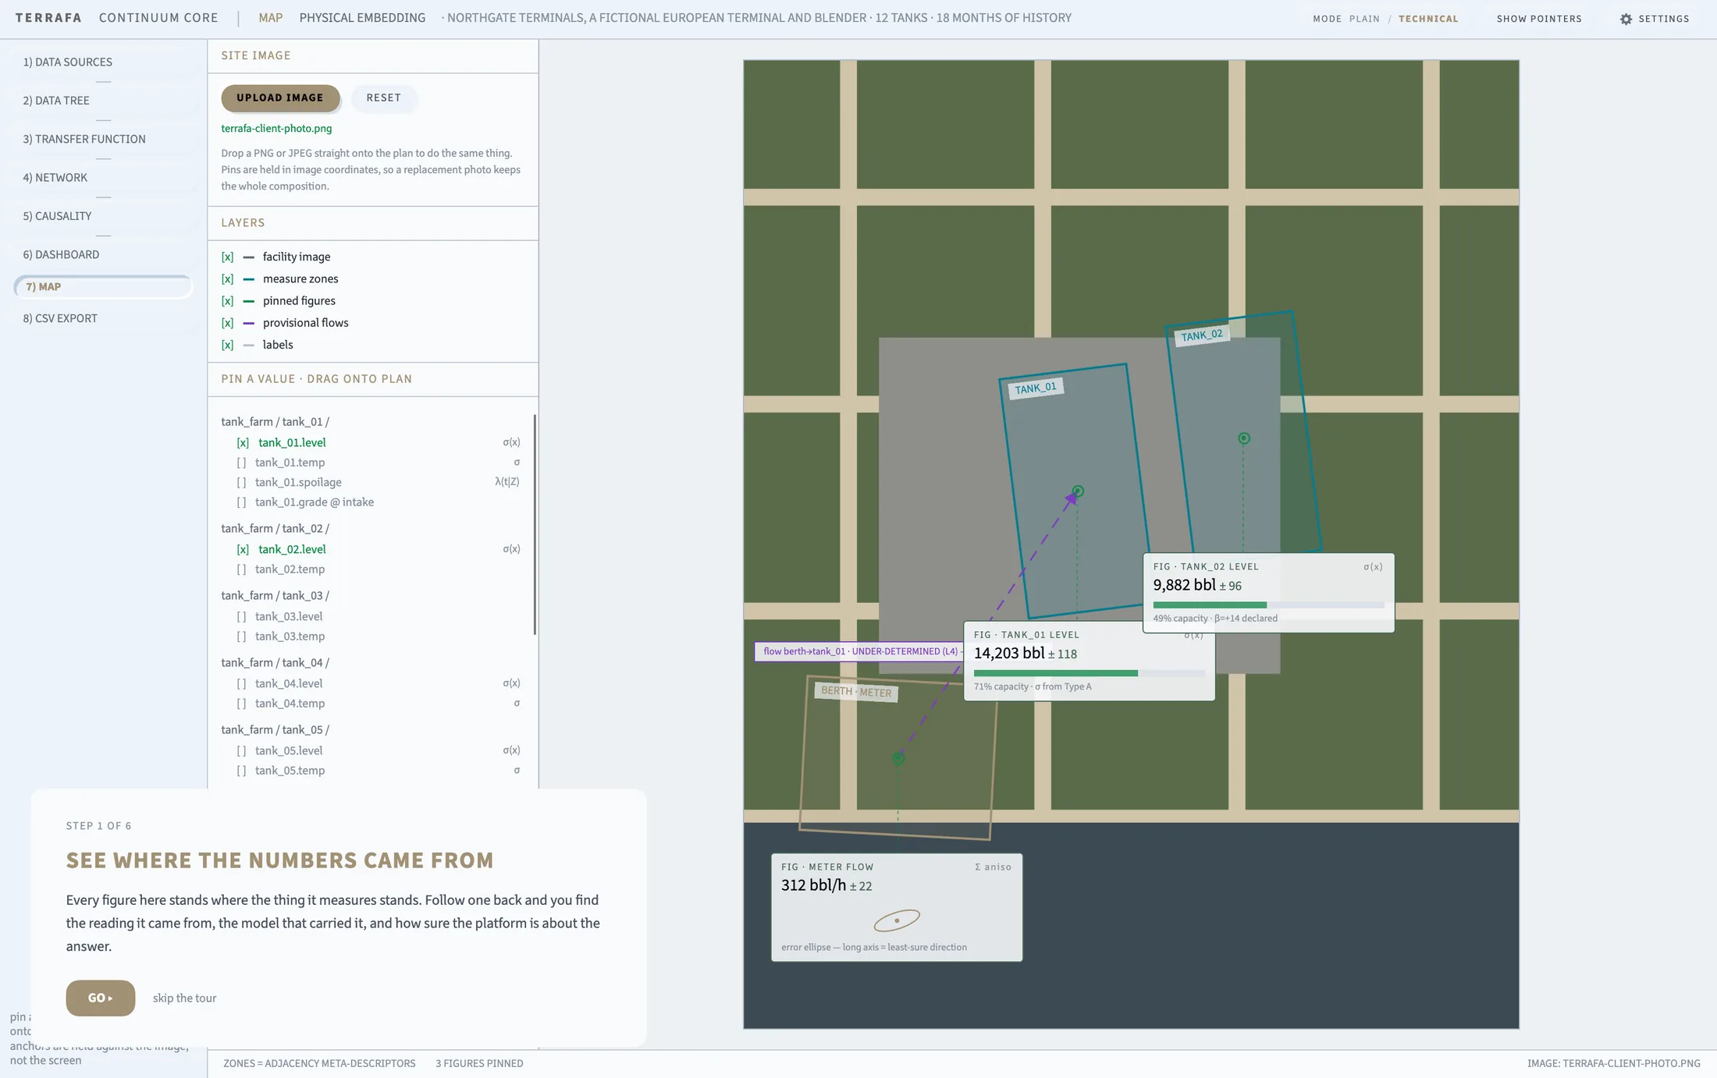Click the TANK_02 zone label on the map

click(x=1202, y=335)
